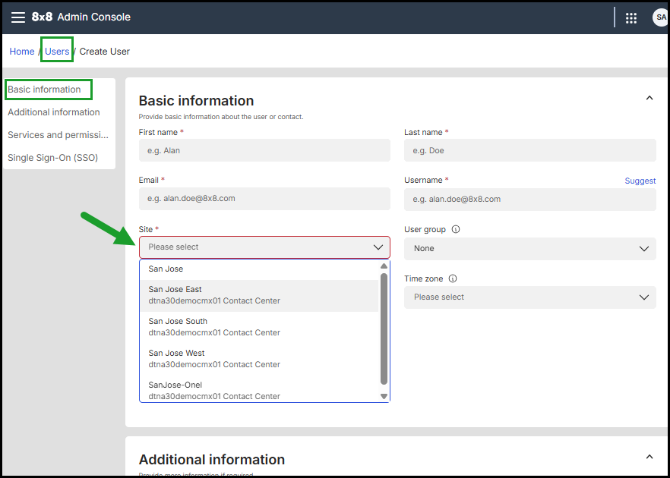Click the SA user avatar

pos(659,17)
